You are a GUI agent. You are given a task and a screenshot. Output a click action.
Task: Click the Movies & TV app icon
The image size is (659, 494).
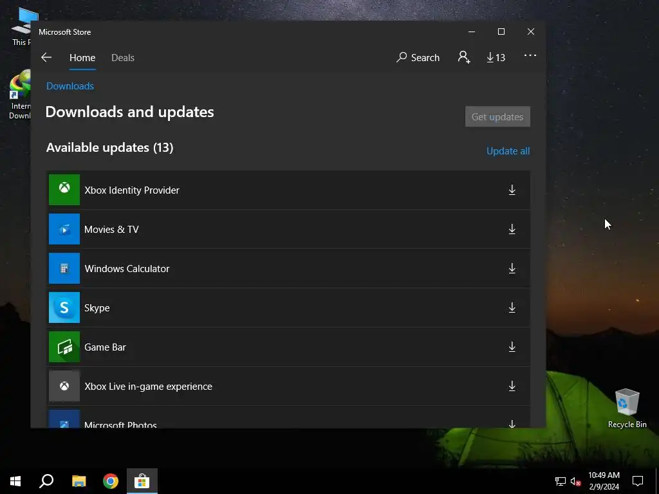coord(64,229)
